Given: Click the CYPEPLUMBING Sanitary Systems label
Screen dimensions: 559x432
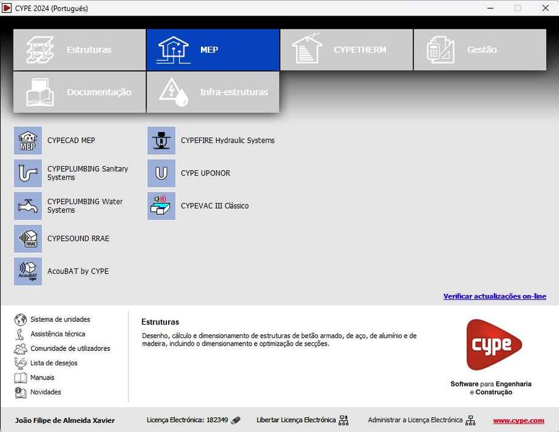Looking at the screenshot, I should pos(88,173).
